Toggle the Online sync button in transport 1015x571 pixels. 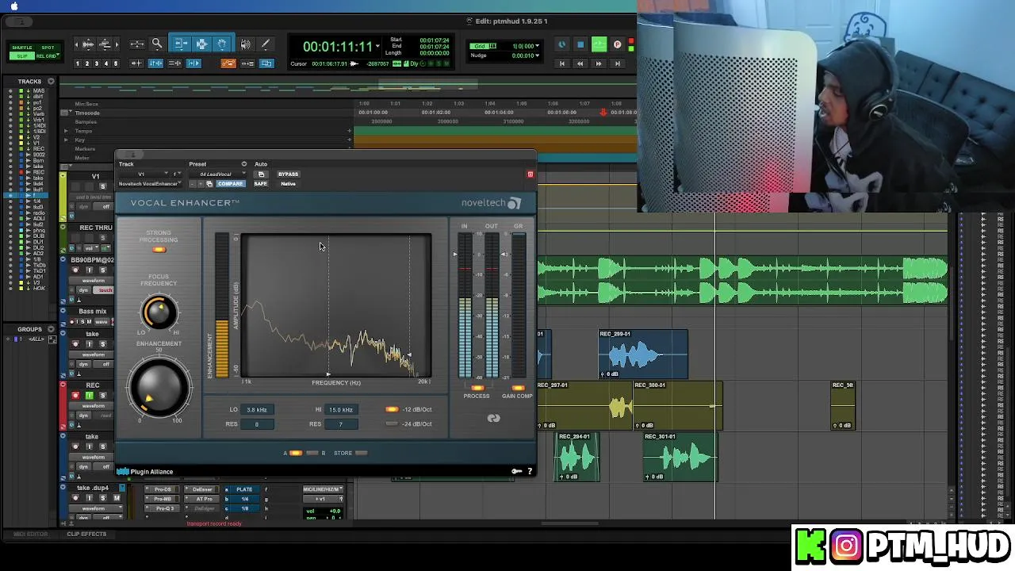click(x=561, y=45)
